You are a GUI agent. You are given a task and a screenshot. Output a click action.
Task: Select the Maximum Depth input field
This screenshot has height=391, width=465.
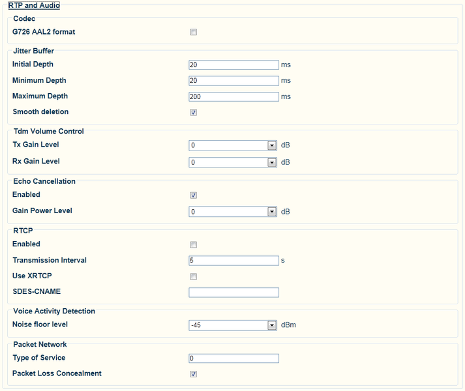233,96
